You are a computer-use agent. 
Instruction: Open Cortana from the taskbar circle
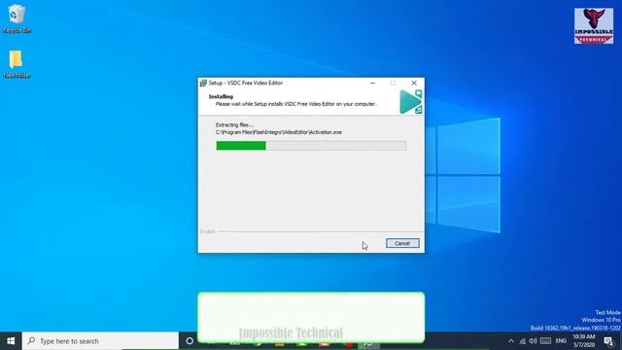(190, 341)
